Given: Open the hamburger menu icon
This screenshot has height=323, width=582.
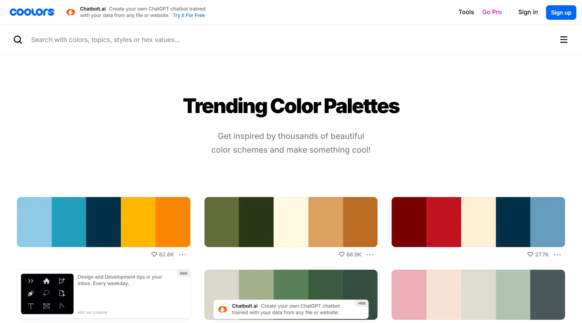Looking at the screenshot, I should (563, 39).
